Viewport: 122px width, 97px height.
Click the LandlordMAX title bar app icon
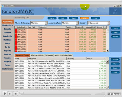coord(2,6)
